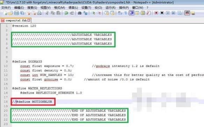Close the composite1.fsh tab with red X
This screenshot has height=127, width=204.
pyautogui.click(x=29, y=20)
